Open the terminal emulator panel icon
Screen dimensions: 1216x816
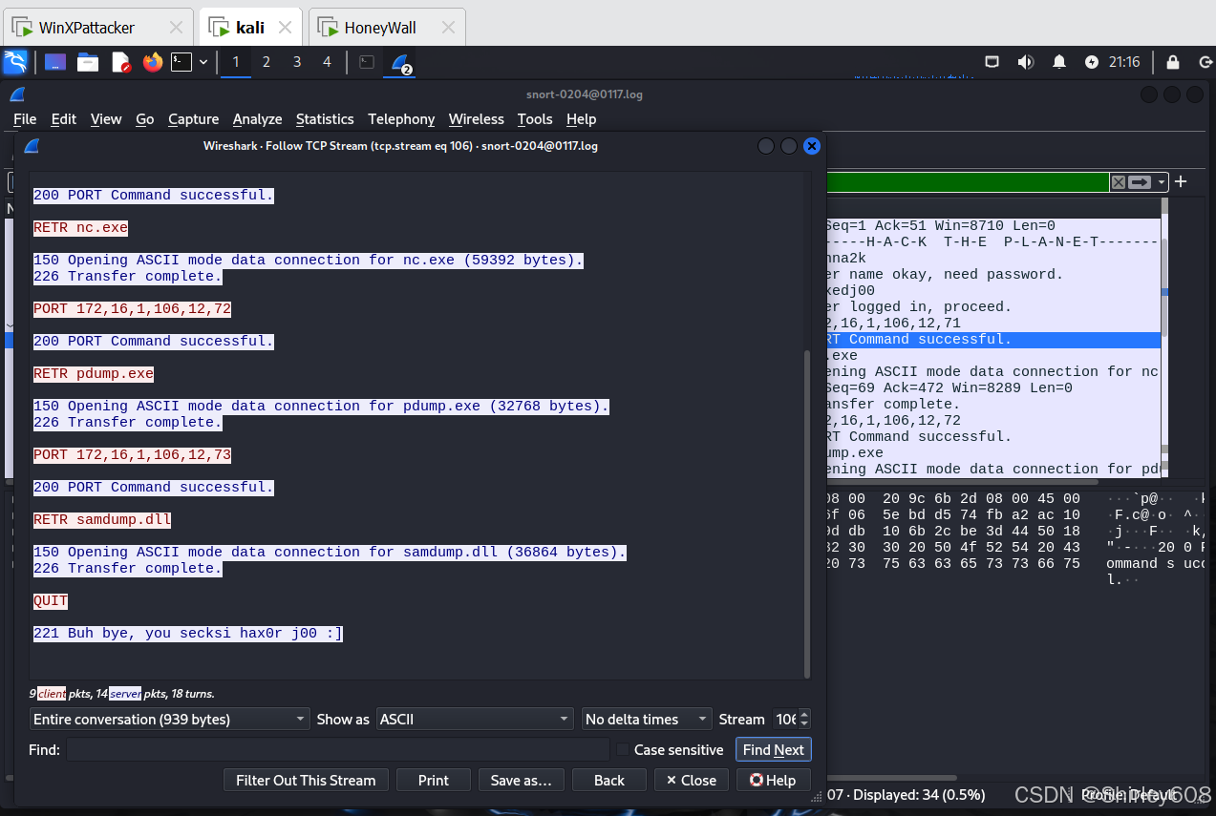point(181,62)
